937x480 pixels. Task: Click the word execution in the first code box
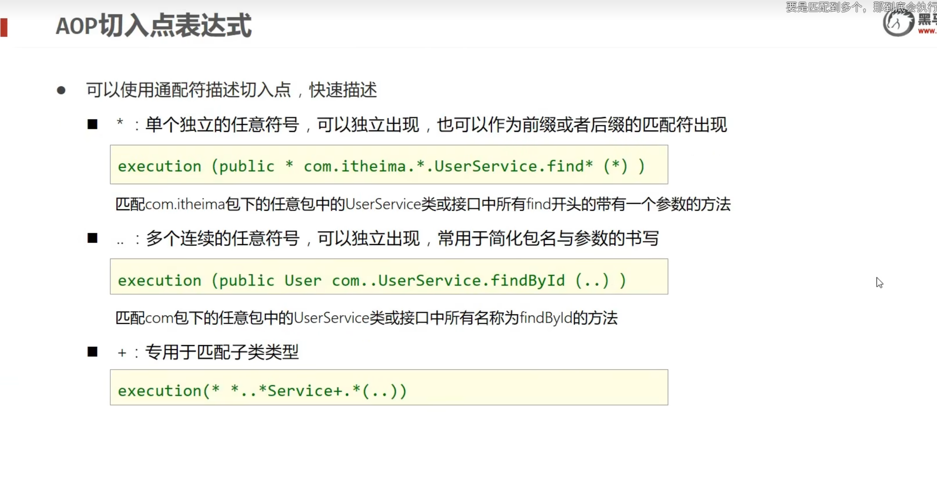tap(160, 166)
